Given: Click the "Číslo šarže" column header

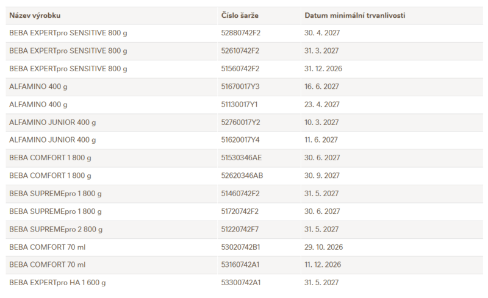Looking at the screenshot, I should coord(240,15).
